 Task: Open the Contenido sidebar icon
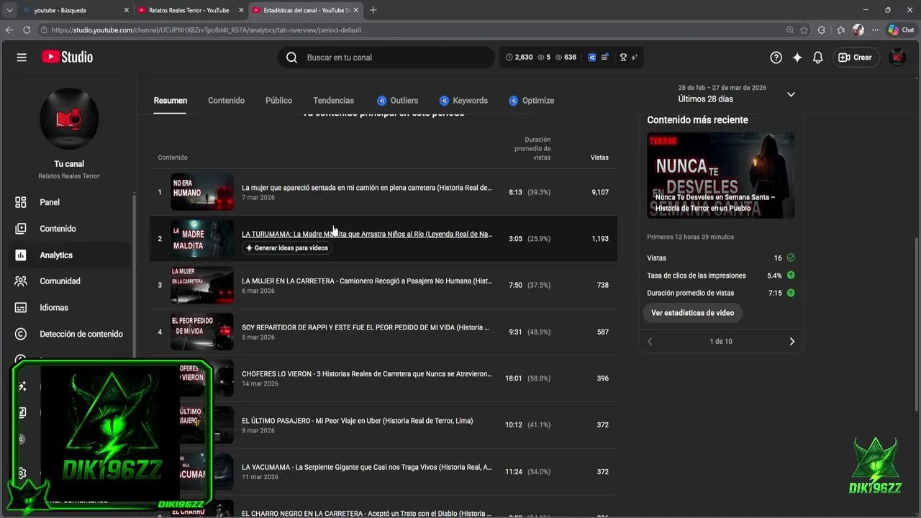tap(21, 229)
